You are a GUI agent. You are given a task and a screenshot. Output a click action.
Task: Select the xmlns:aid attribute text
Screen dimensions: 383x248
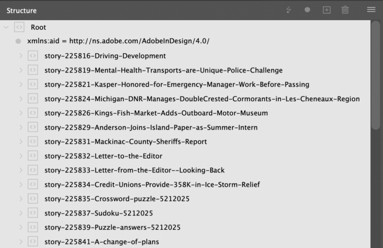pos(118,41)
